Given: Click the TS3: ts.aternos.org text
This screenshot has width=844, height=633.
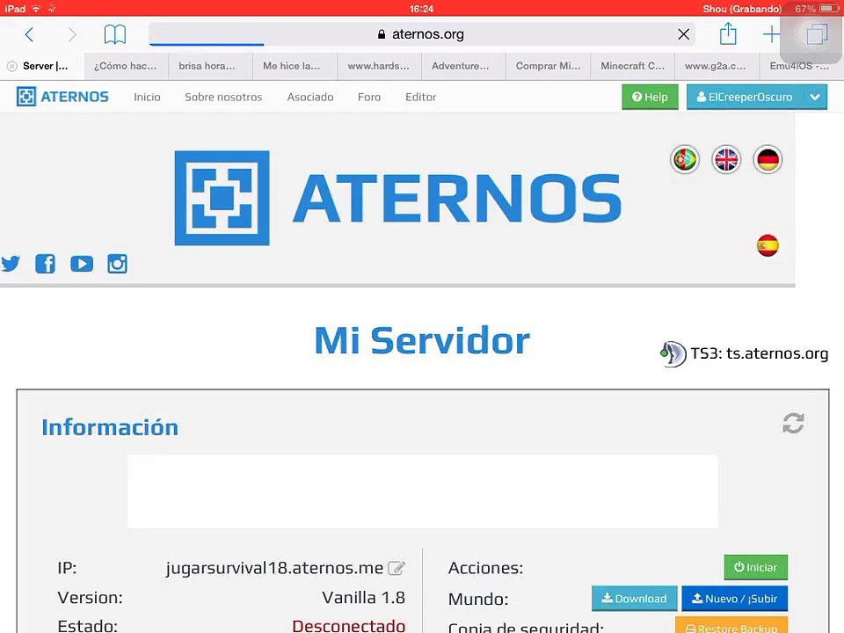Looking at the screenshot, I should pyautogui.click(x=759, y=353).
